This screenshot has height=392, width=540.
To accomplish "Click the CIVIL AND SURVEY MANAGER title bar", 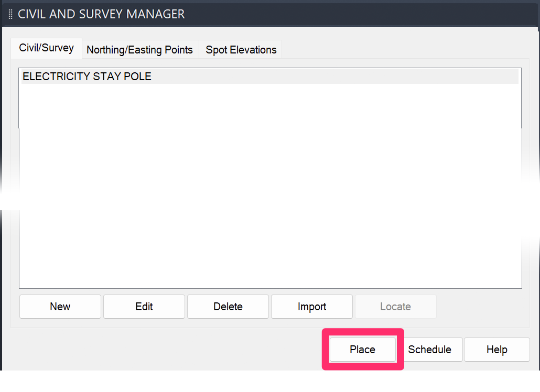I will [315, 14].
